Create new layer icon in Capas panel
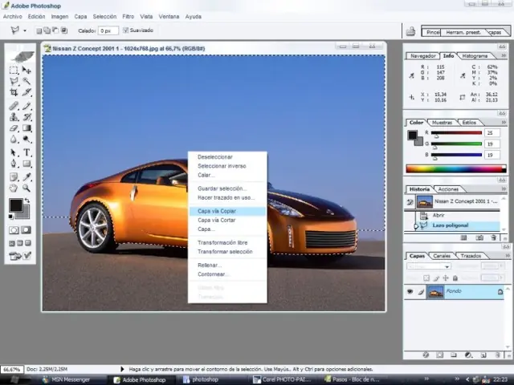 pos(483,355)
